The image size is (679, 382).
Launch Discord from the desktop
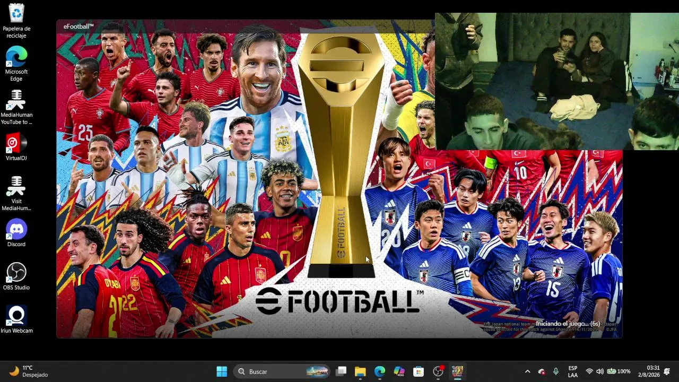click(16, 233)
